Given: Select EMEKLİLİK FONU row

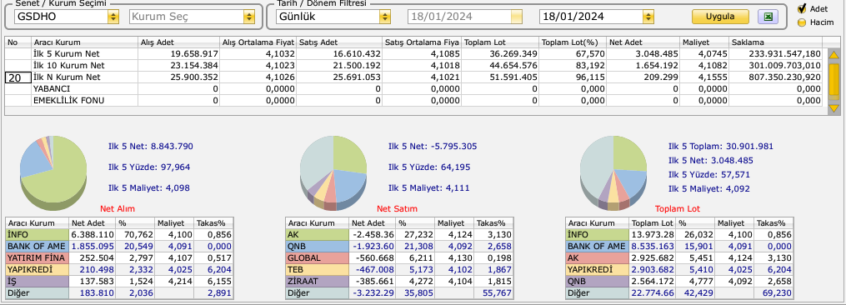Looking at the screenshot, I should coord(413,100).
